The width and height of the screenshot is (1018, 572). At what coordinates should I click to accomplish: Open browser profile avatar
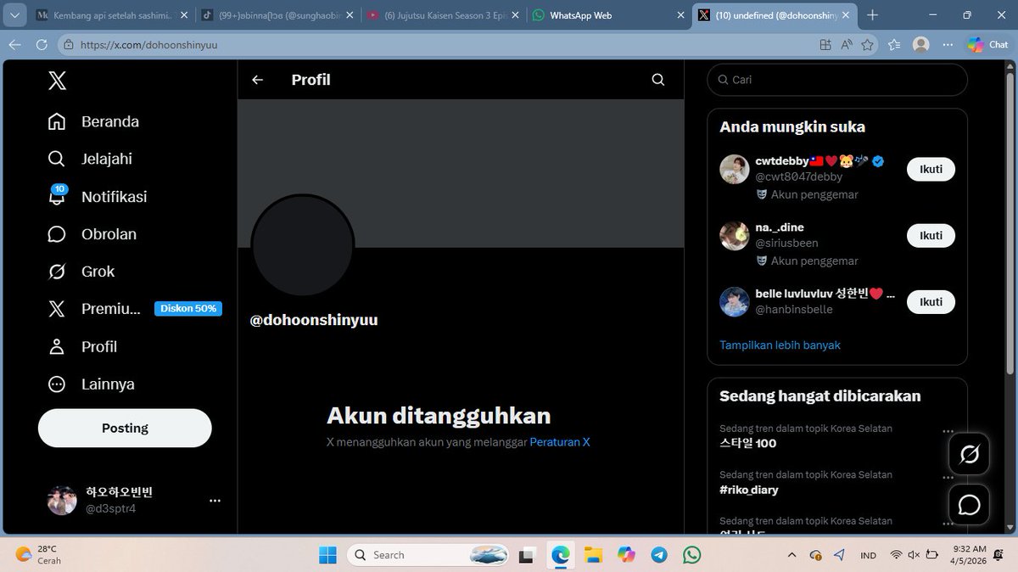pos(920,44)
